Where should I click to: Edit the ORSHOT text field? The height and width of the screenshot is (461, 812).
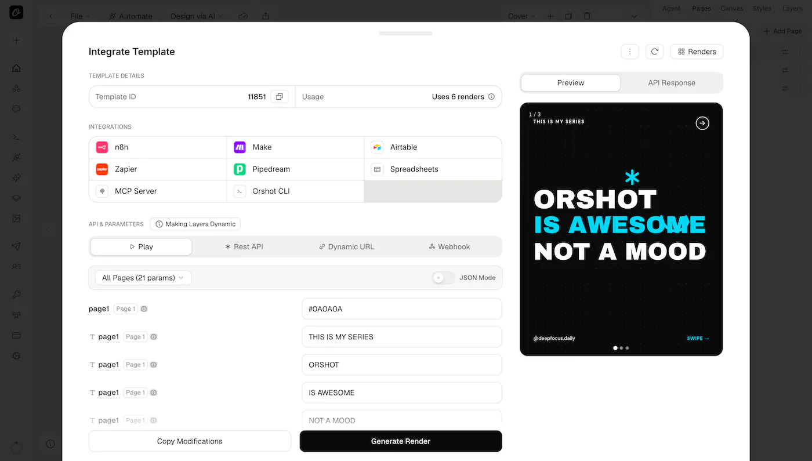click(x=402, y=365)
